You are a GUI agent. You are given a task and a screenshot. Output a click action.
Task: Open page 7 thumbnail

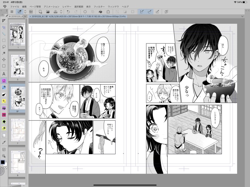[18, 130]
